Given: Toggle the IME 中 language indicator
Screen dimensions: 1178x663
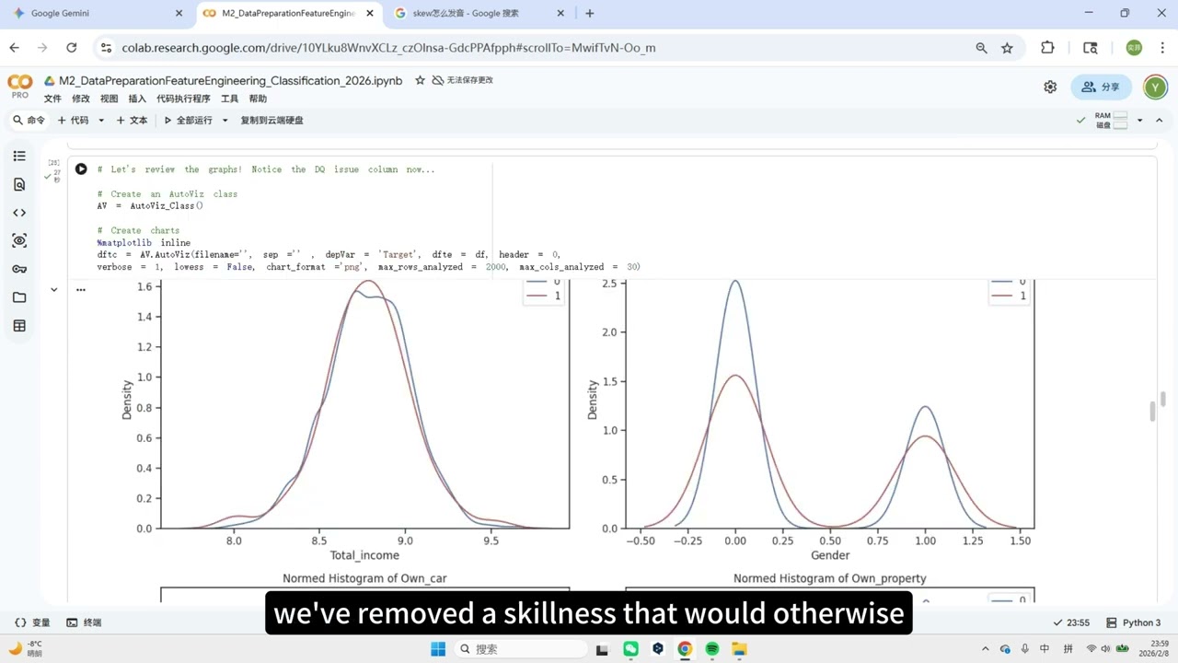Looking at the screenshot, I should (x=1045, y=649).
